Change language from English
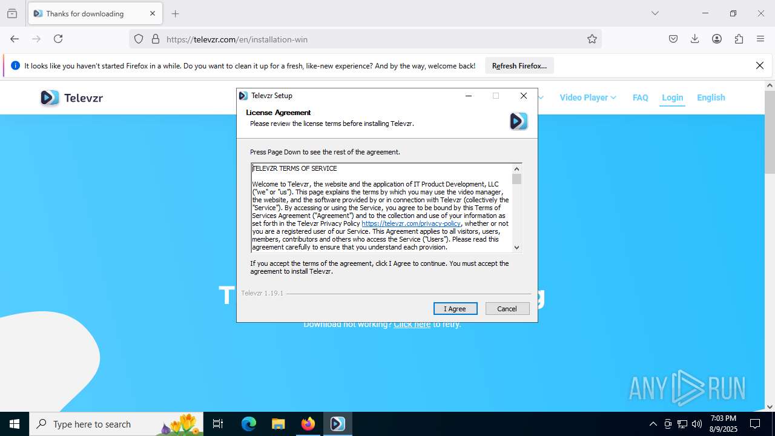The width and height of the screenshot is (775, 436). point(711,97)
